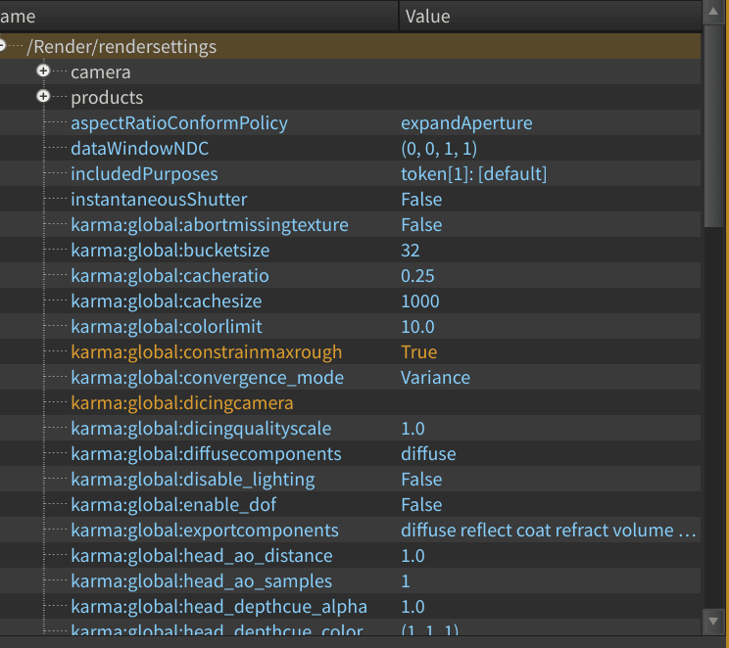Select karma:global:disable_lighting attribute
This screenshot has height=648, width=729.
coord(192,480)
